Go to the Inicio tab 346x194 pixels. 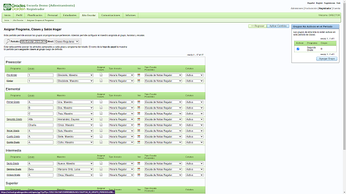[x=8, y=16]
